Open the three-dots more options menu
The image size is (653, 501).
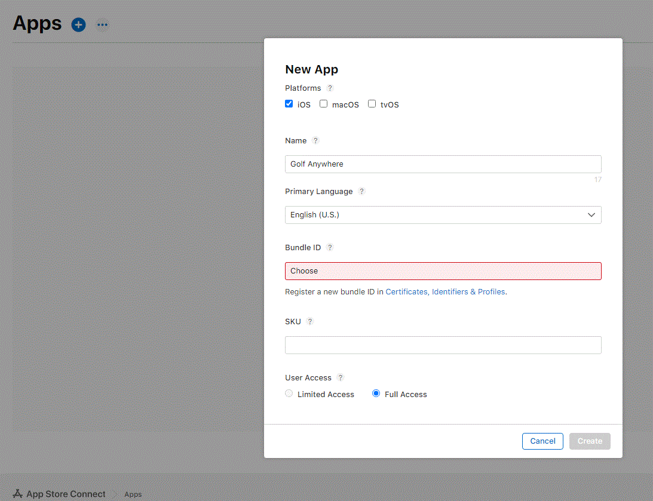pyautogui.click(x=103, y=24)
